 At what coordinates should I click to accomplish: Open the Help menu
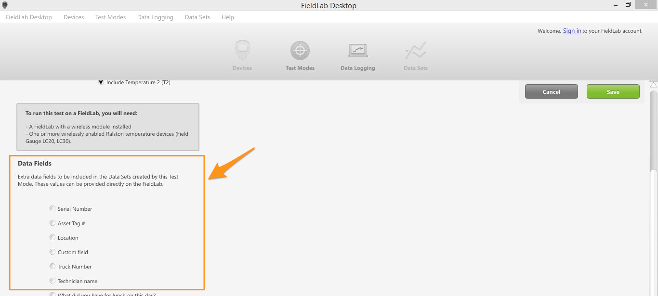tap(228, 17)
